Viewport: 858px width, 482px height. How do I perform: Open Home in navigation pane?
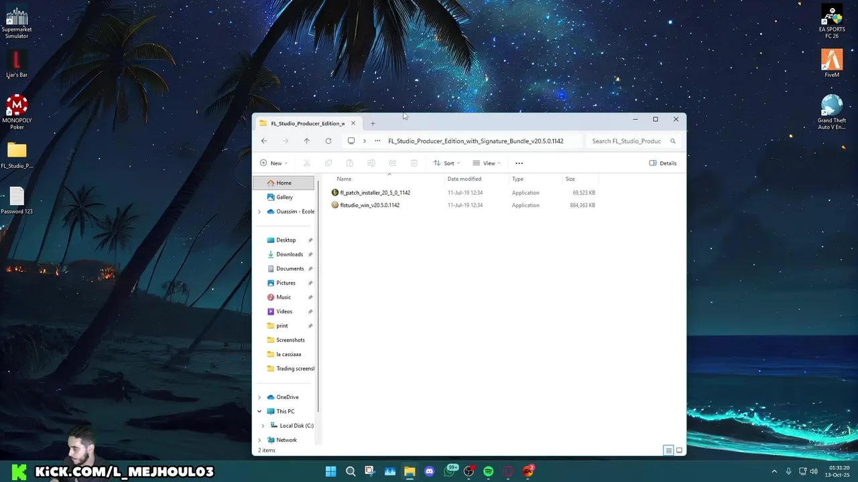[284, 183]
